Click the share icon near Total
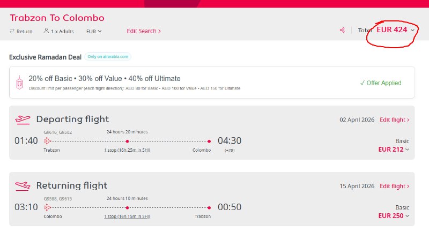 (x=342, y=31)
